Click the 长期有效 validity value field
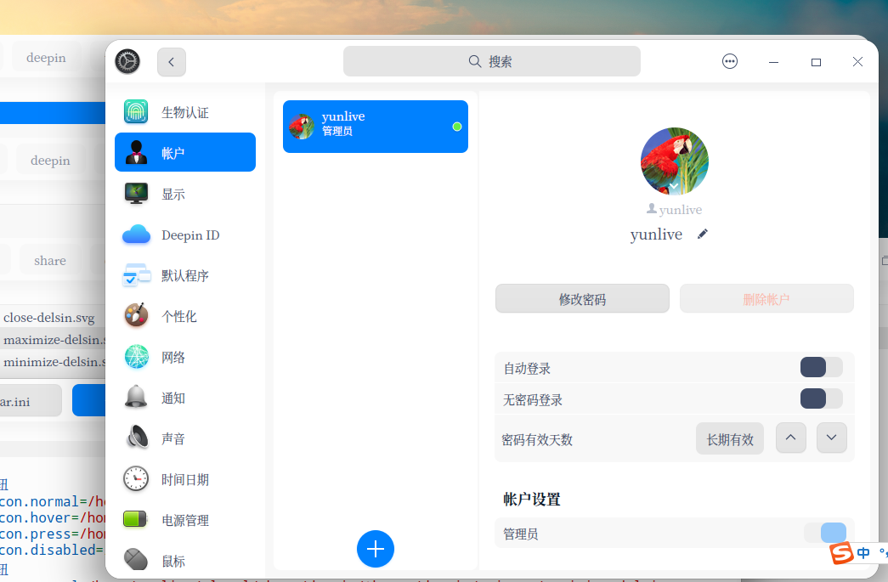Image resolution: width=888 pixels, height=582 pixels. [x=730, y=438]
